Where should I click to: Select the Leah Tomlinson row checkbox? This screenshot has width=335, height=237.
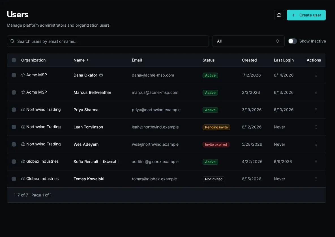pyautogui.click(x=14, y=127)
